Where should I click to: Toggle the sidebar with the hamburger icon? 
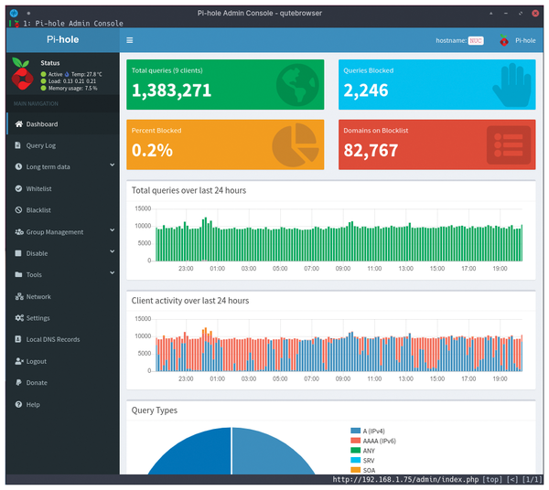click(130, 40)
